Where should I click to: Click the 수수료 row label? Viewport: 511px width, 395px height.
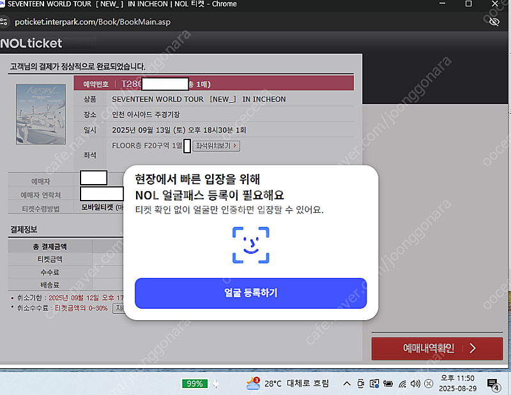50,272
